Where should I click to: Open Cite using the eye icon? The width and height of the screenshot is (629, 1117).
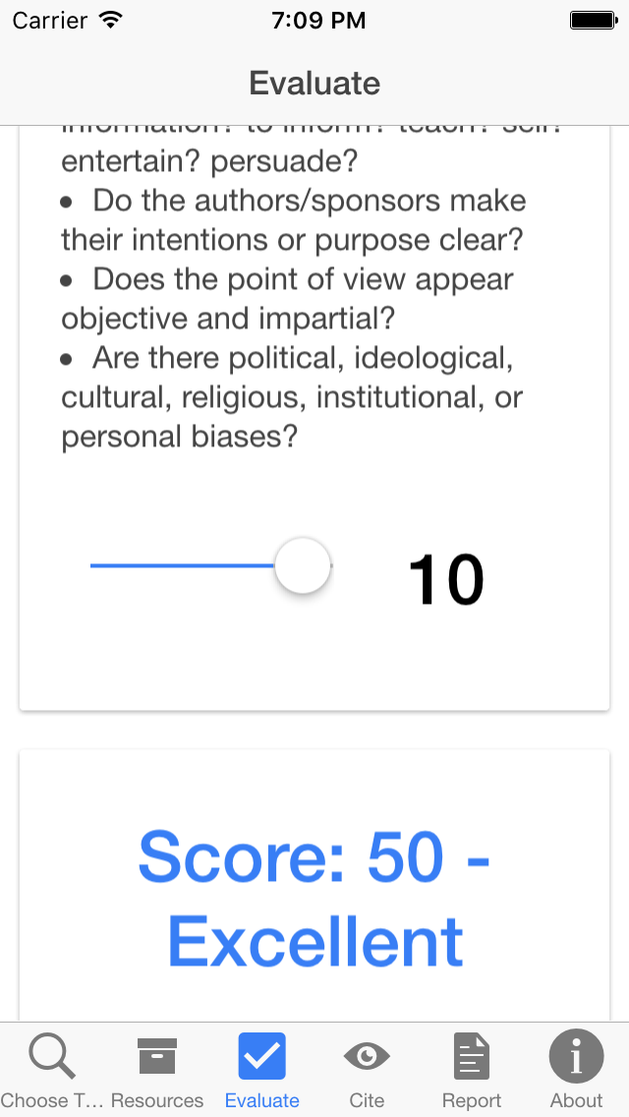(367, 1055)
